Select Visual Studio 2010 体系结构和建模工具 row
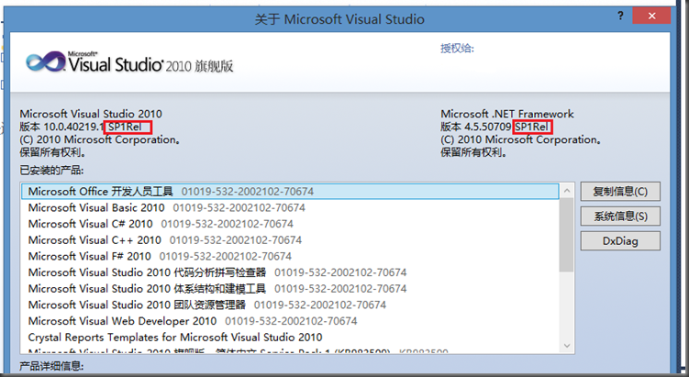The image size is (689, 377). pyautogui.click(x=290, y=289)
